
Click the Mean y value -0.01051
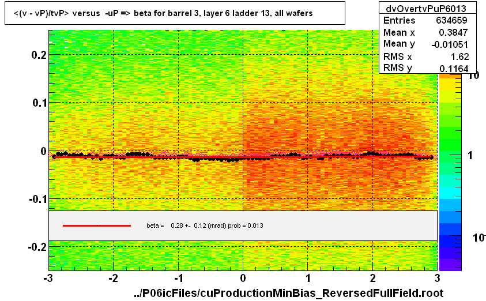click(x=450, y=44)
